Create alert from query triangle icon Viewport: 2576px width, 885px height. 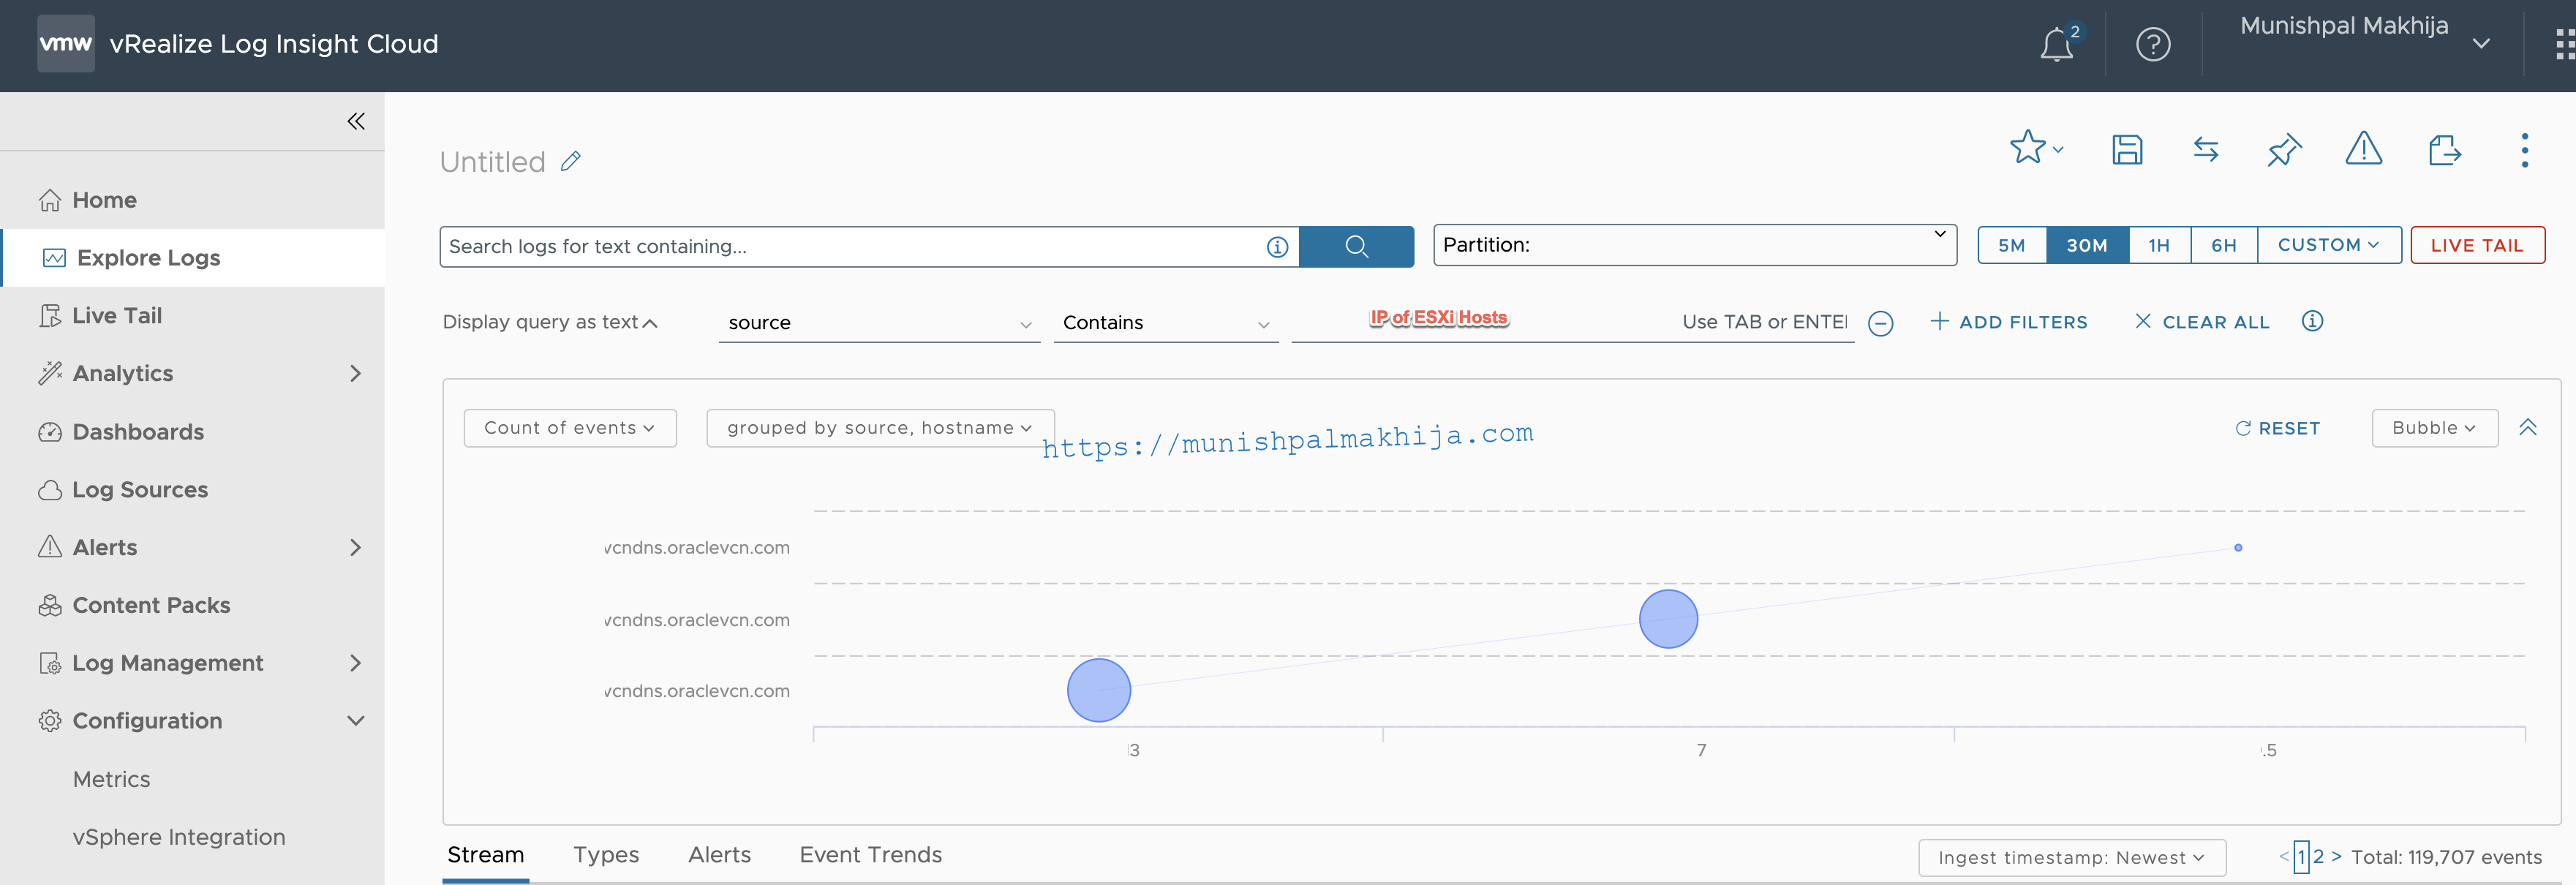pyautogui.click(x=2364, y=149)
